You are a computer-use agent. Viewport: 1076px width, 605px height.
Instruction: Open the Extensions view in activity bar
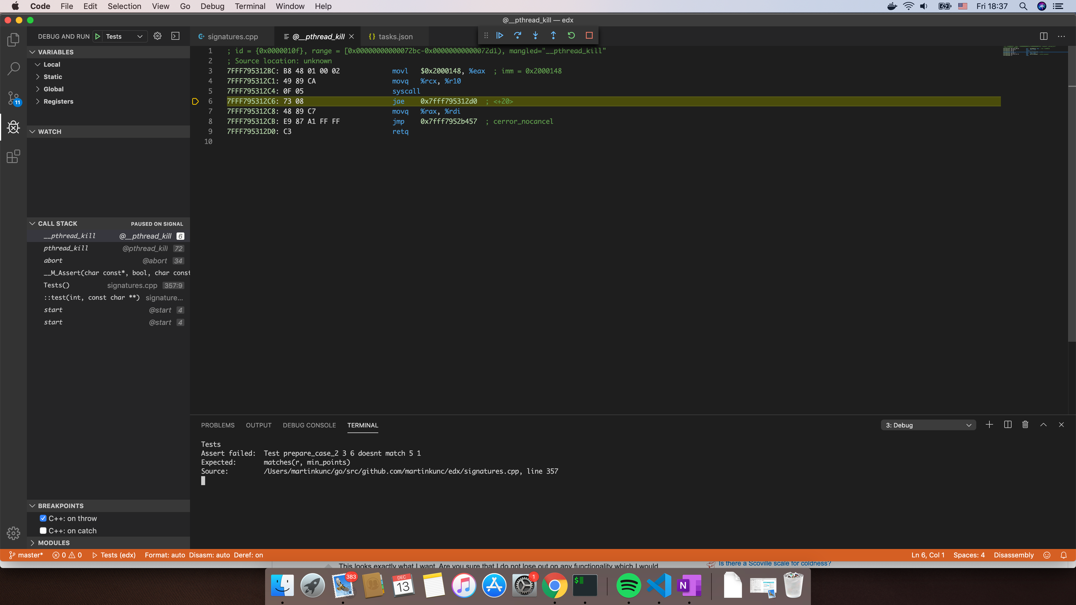(x=13, y=157)
